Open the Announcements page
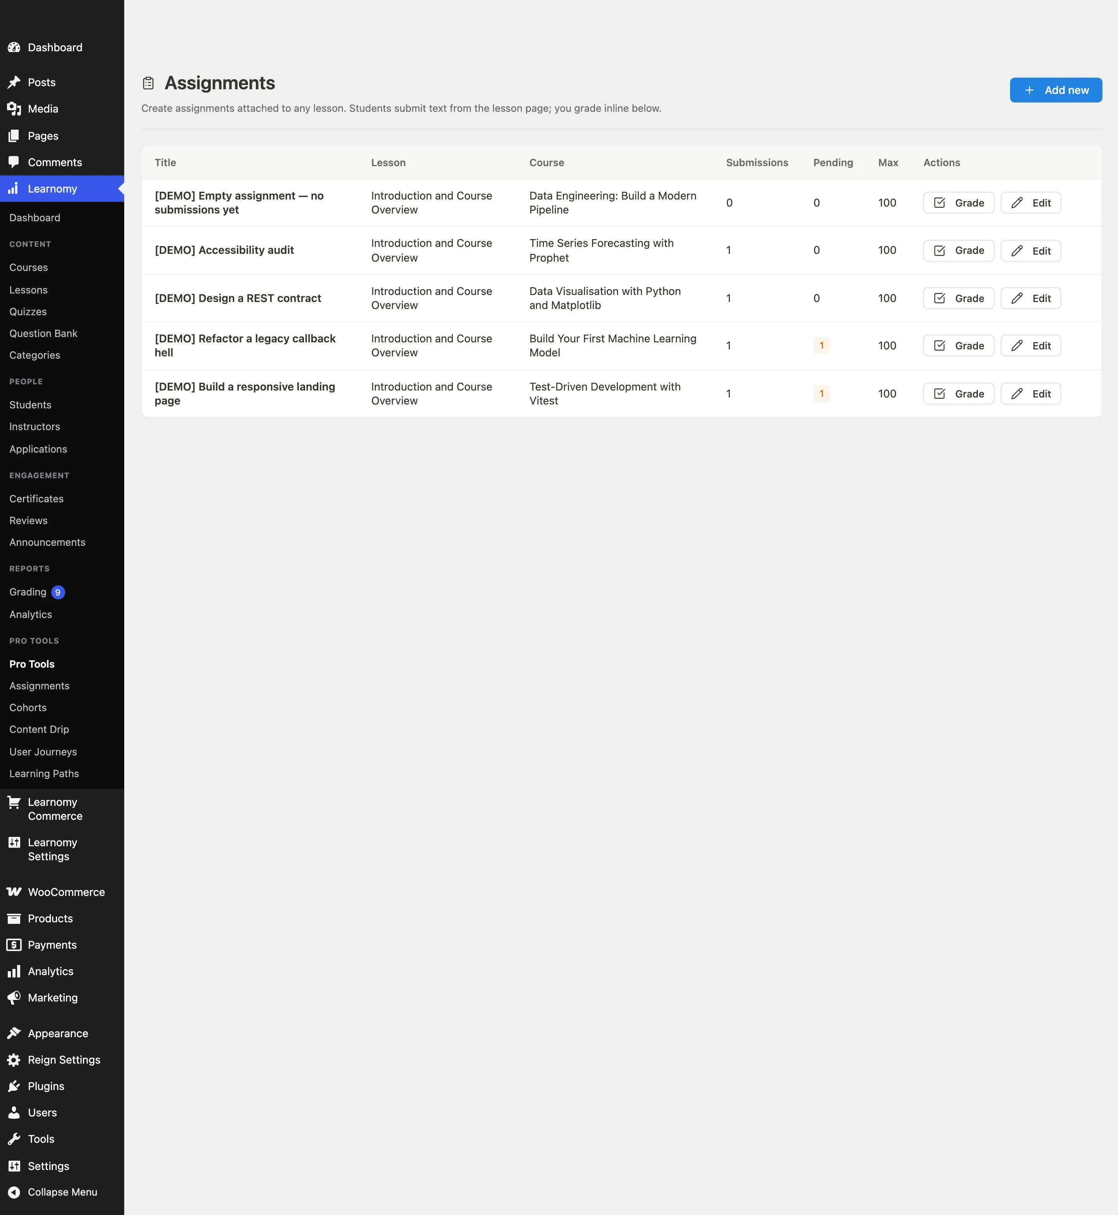The height and width of the screenshot is (1215, 1118). point(47,542)
